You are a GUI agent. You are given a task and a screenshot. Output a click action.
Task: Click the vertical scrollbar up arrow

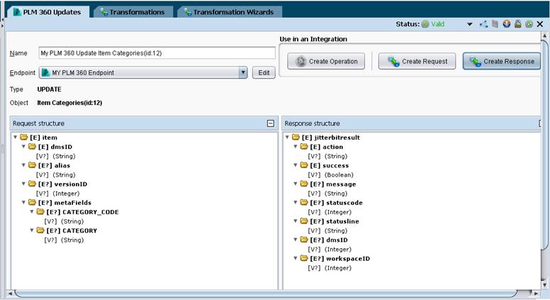click(545, 35)
